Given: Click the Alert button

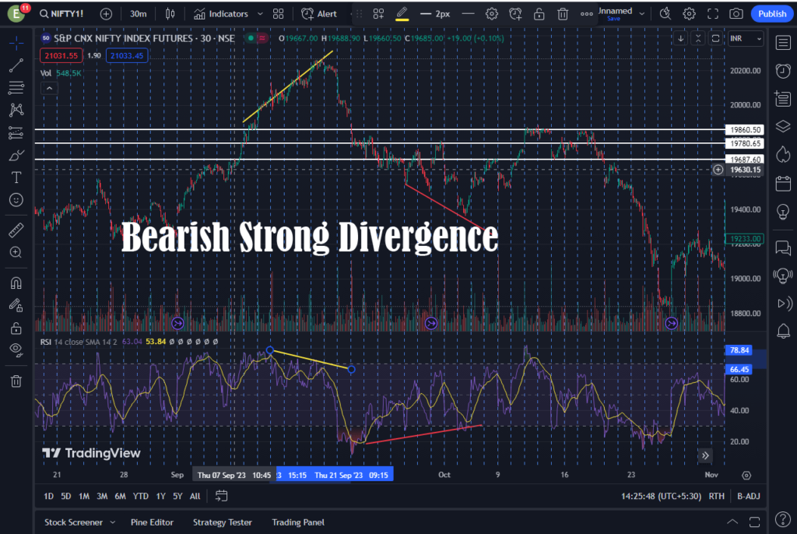Looking at the screenshot, I should click(x=318, y=14).
